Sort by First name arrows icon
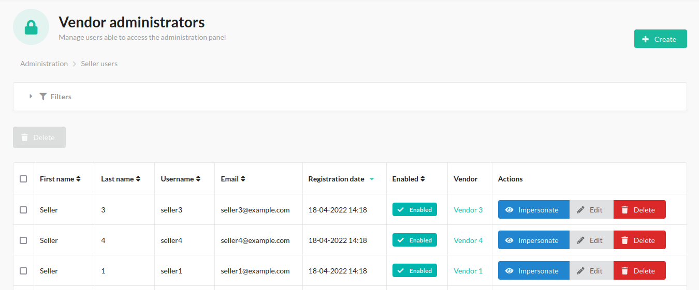 coord(78,179)
